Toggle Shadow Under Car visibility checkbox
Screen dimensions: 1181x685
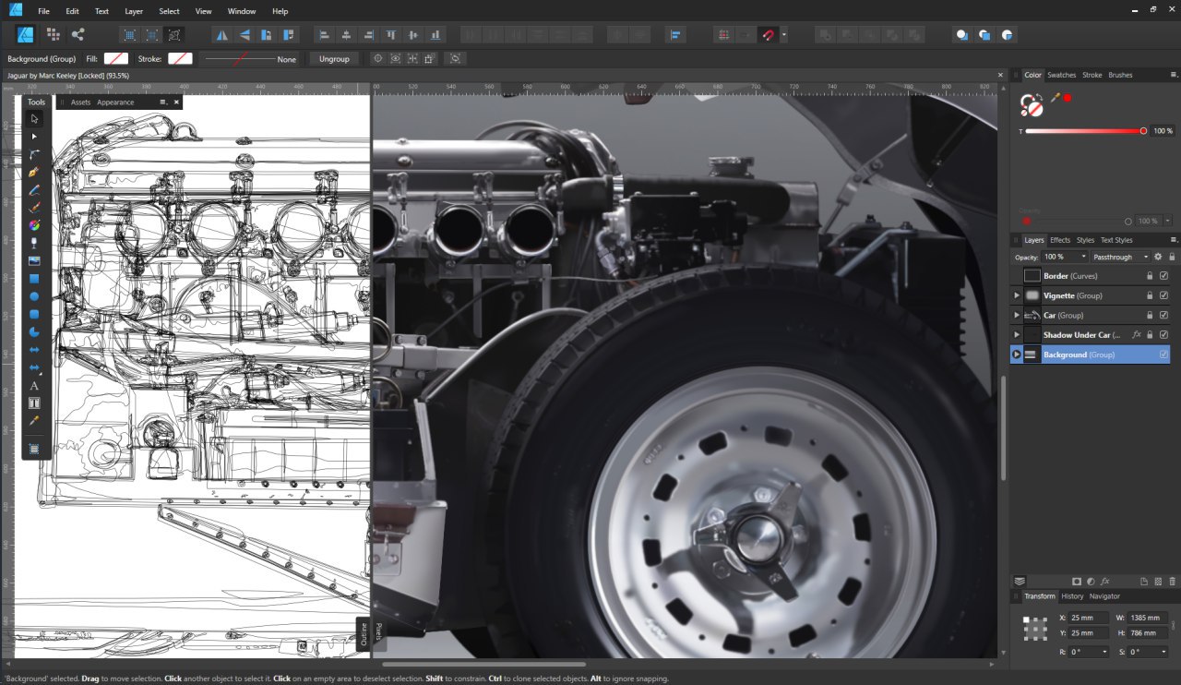(x=1163, y=335)
